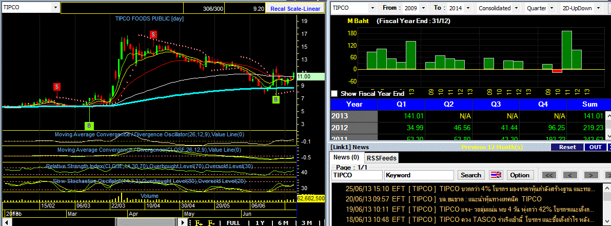The width and height of the screenshot is (611, 226).
Task: Set chart period to 6 M
Action: point(283,223)
